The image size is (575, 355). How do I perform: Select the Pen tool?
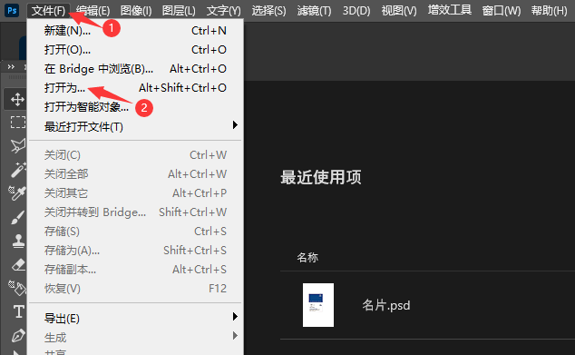tap(18, 335)
